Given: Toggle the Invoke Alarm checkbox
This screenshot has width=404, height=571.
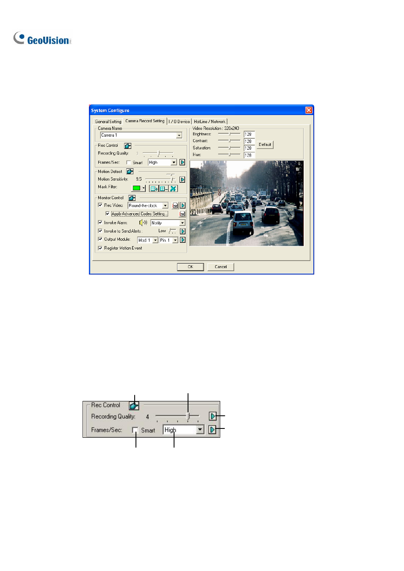Looking at the screenshot, I should (100, 222).
